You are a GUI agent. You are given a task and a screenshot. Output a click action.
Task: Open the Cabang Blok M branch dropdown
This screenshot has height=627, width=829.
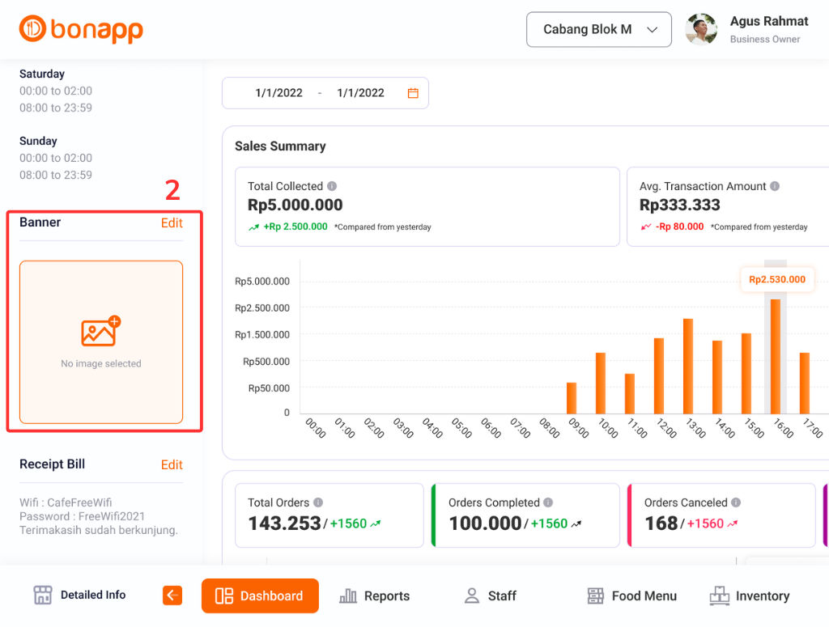599,30
